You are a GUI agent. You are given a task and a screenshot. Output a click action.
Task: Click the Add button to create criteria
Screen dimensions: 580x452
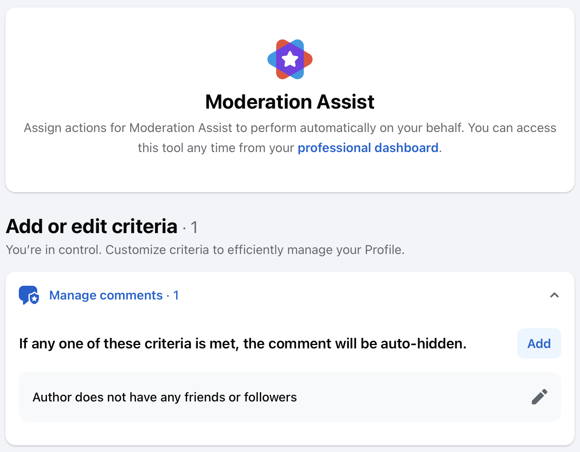[x=539, y=343]
